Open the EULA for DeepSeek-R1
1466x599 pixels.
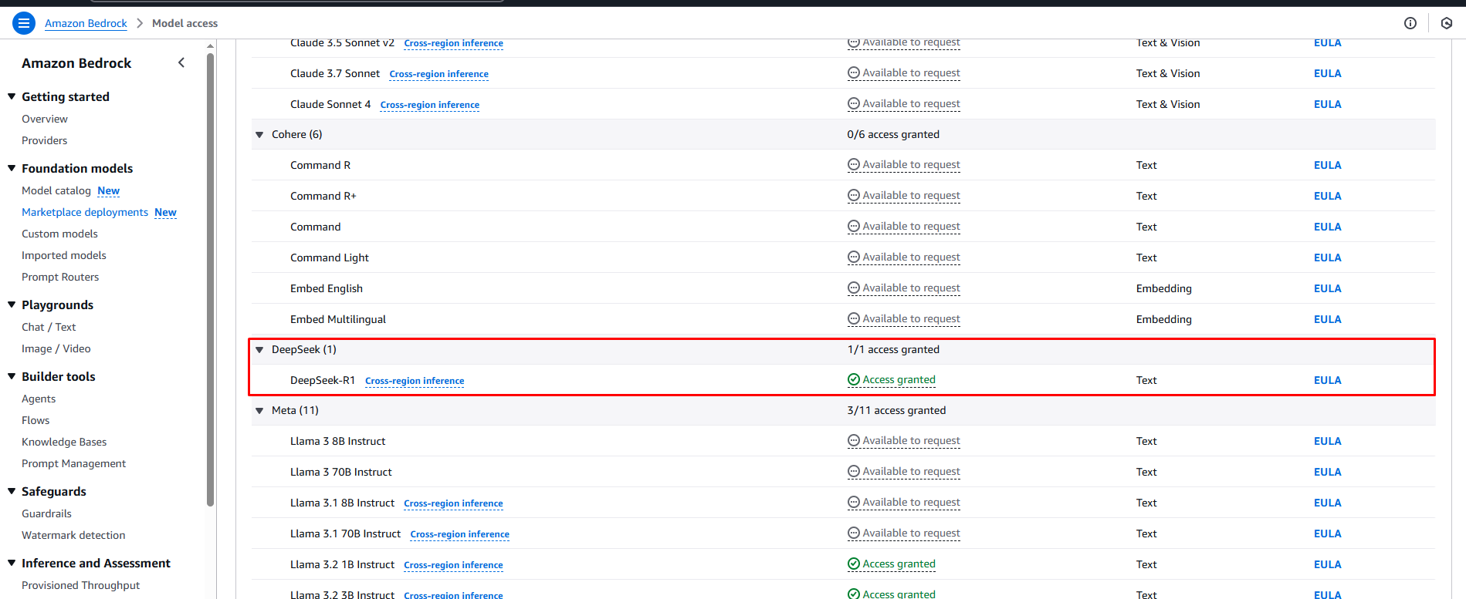tap(1328, 380)
